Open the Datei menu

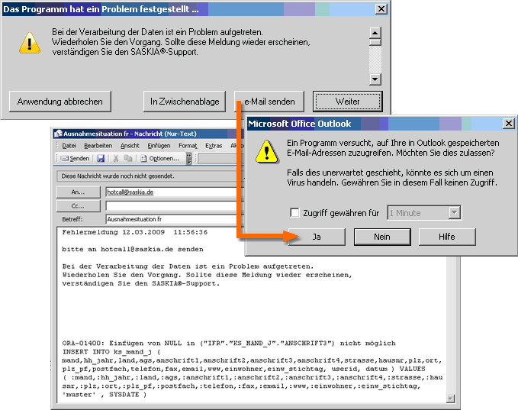[69, 145]
